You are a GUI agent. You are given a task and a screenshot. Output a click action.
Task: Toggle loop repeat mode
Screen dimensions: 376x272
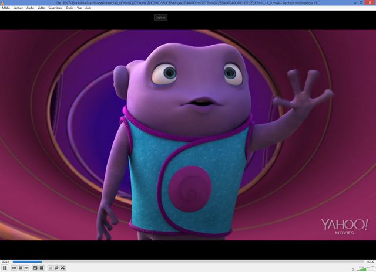point(56,268)
